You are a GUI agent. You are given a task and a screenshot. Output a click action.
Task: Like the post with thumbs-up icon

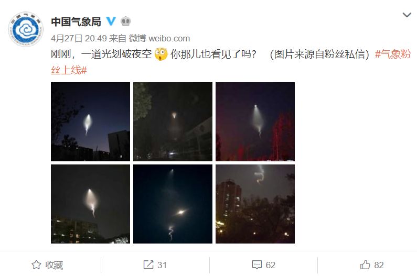[365, 264]
